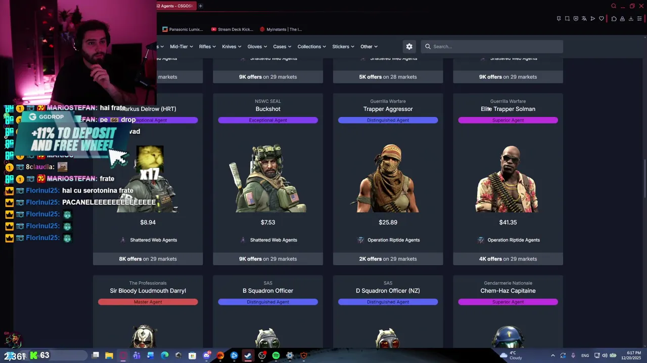View 2K offers on 28 markets for Trapper Aggressor
The width and height of the screenshot is (647, 363).
388,259
